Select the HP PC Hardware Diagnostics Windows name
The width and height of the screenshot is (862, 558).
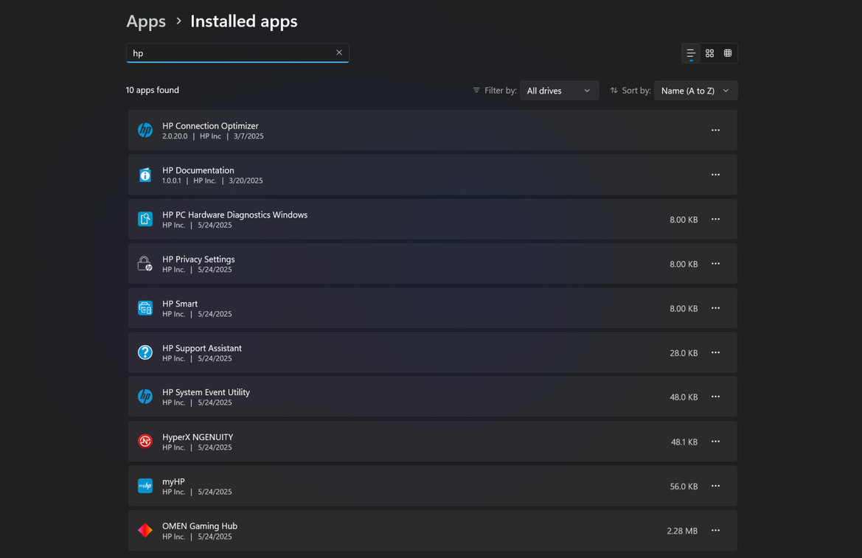(x=234, y=215)
